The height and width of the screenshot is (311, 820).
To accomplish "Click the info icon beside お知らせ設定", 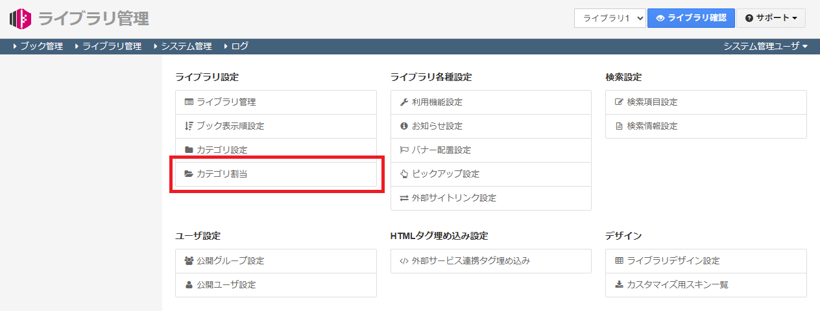I will click(x=404, y=126).
